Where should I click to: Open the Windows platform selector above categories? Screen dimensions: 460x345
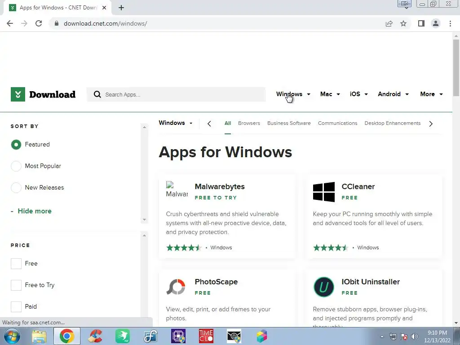coord(176,123)
